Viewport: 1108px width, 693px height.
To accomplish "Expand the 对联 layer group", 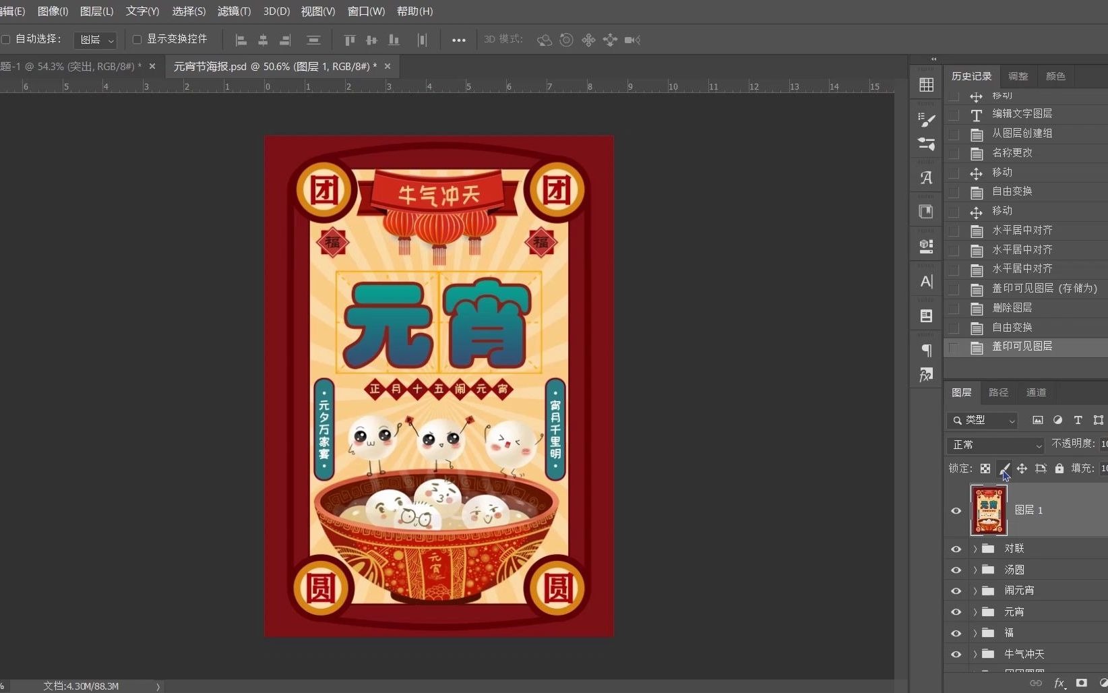I will (x=975, y=549).
